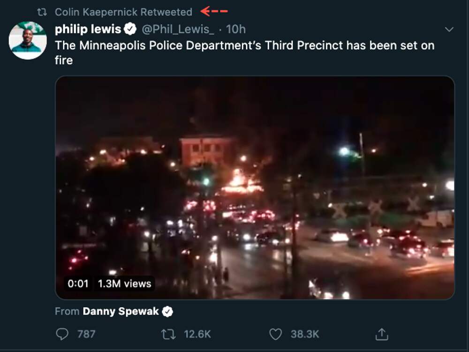Click the 787 replies count
This screenshot has width=469, height=352.
(86, 334)
